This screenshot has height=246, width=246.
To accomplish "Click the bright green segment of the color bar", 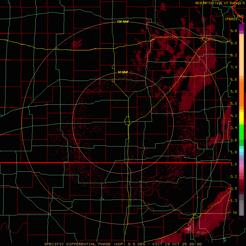I will pos(241,132).
